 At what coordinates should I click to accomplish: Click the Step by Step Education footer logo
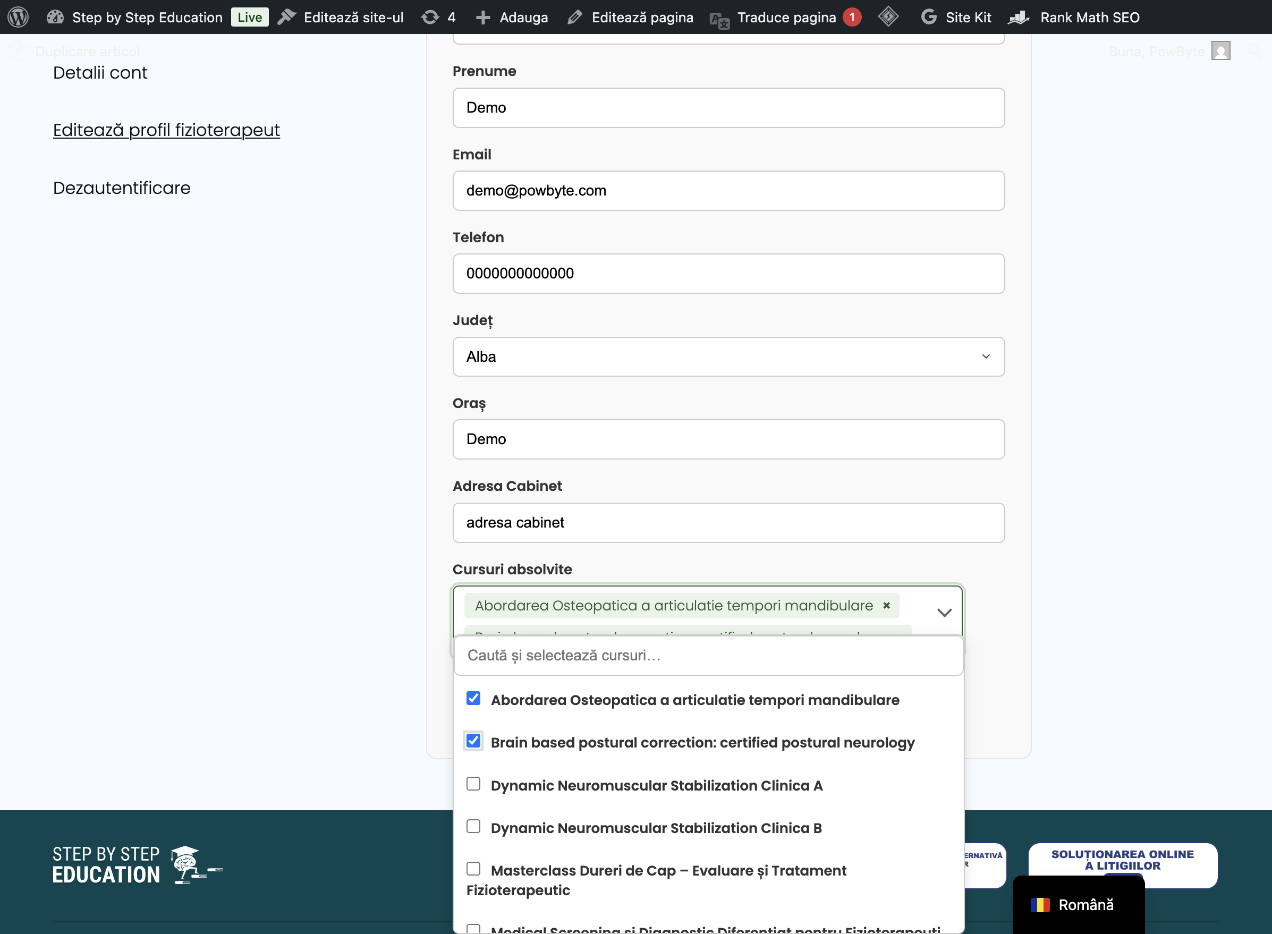(x=138, y=865)
